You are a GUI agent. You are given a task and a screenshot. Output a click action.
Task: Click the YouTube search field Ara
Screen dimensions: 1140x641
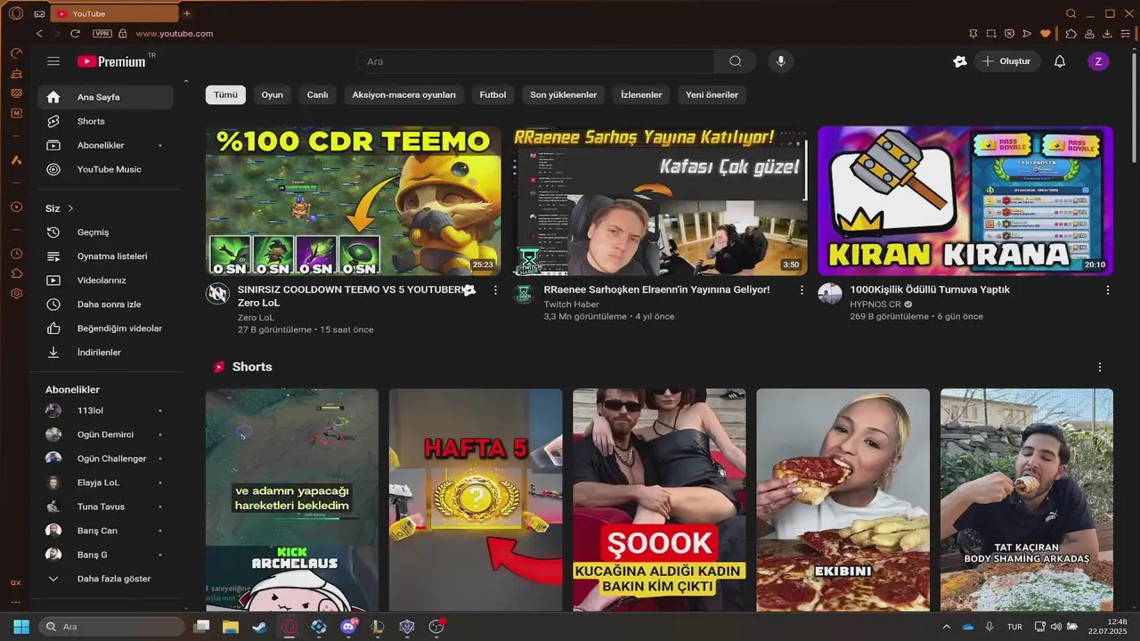click(x=535, y=61)
